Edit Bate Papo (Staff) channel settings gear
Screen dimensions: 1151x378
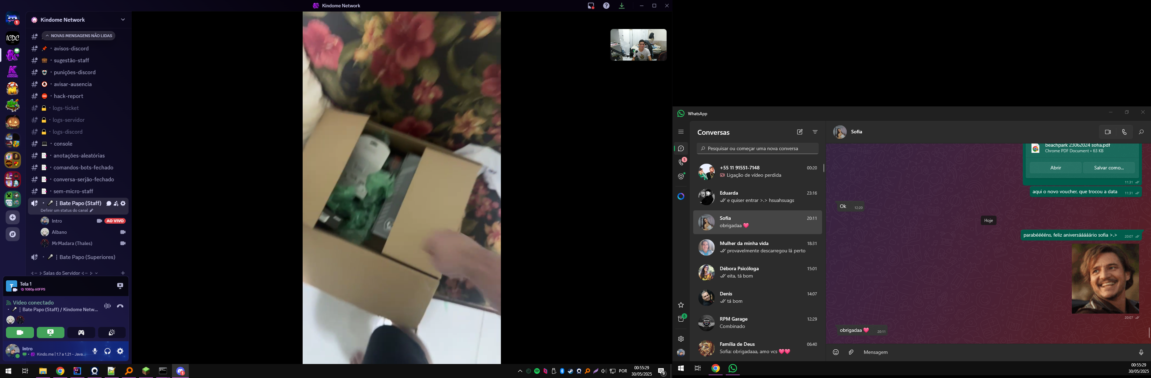(x=123, y=203)
